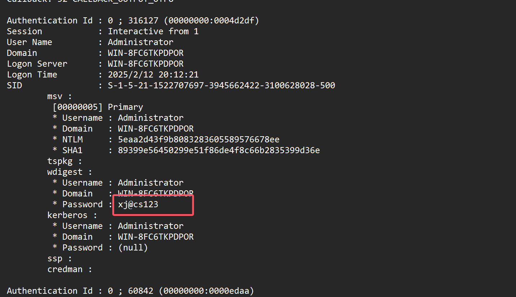Click the kerberos Domain value WIN-8FC6TKPDPOR
Screen dimensions: 516x297
156,237
